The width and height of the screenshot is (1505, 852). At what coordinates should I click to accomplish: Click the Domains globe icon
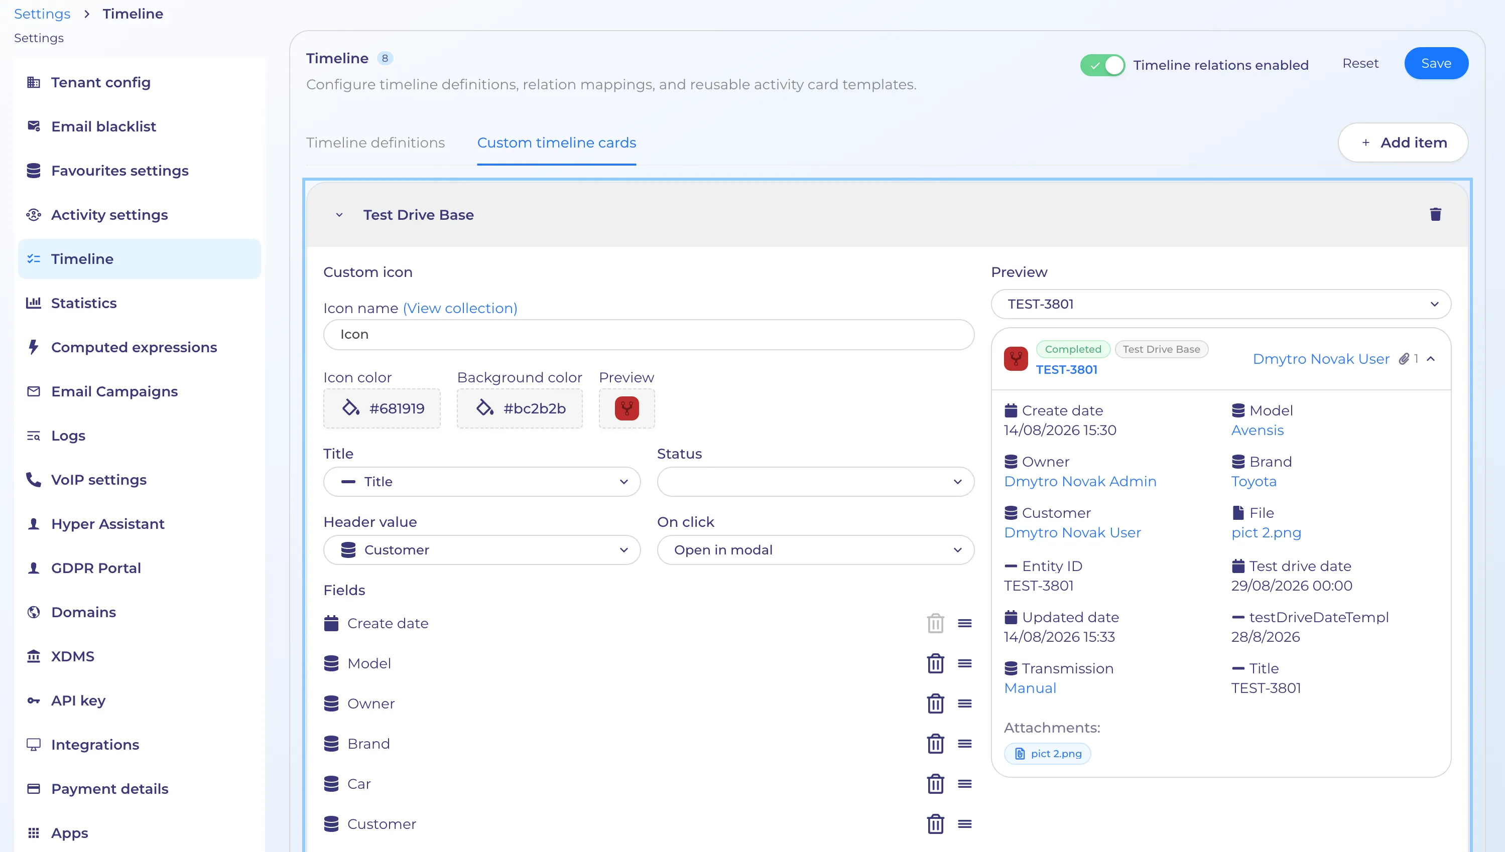(x=33, y=612)
